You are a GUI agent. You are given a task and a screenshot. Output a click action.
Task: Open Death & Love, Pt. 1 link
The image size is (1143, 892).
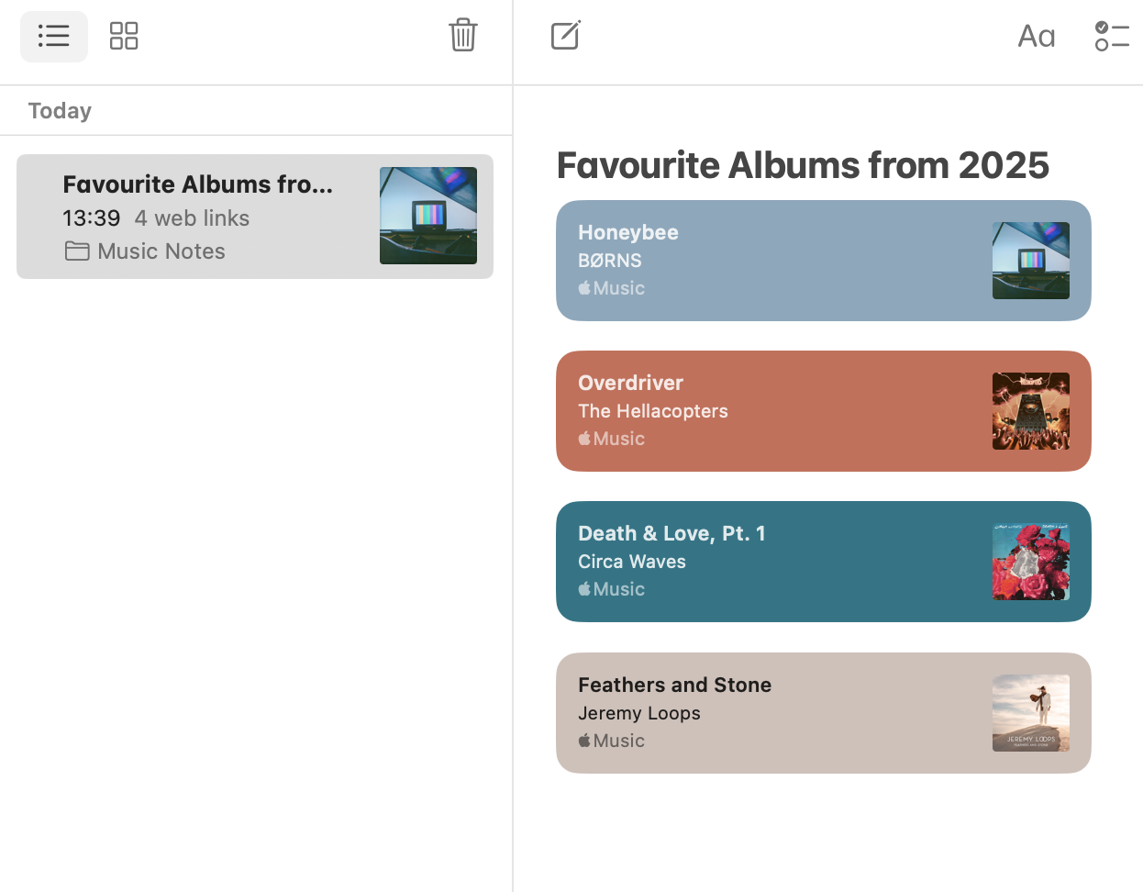[x=824, y=562]
